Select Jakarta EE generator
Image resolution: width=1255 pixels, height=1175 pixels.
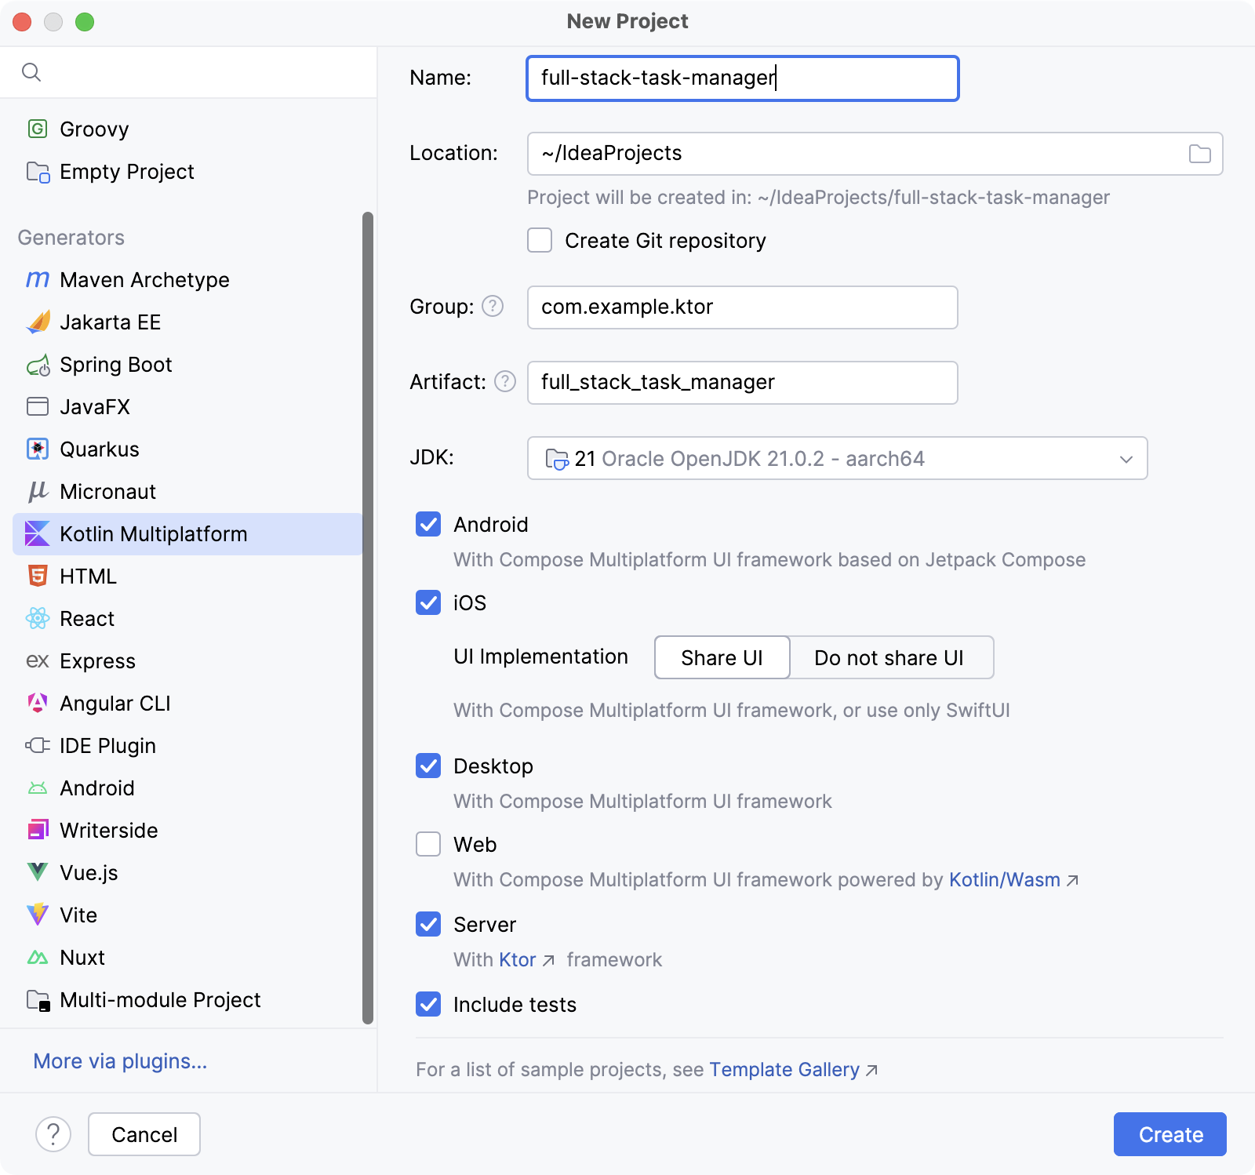(187, 322)
